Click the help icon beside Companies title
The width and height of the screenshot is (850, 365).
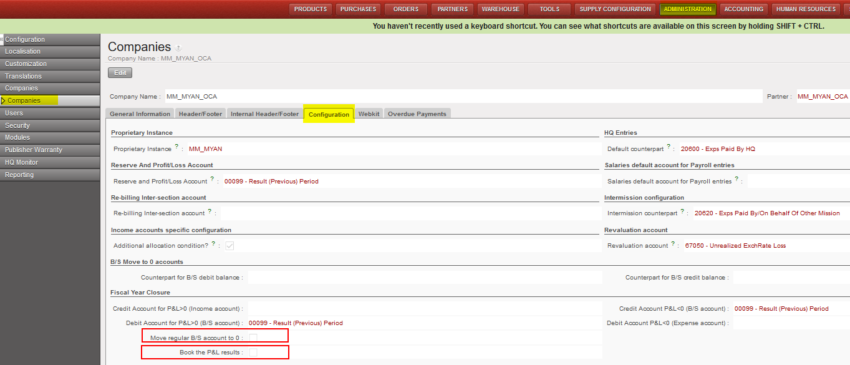pyautogui.click(x=178, y=48)
